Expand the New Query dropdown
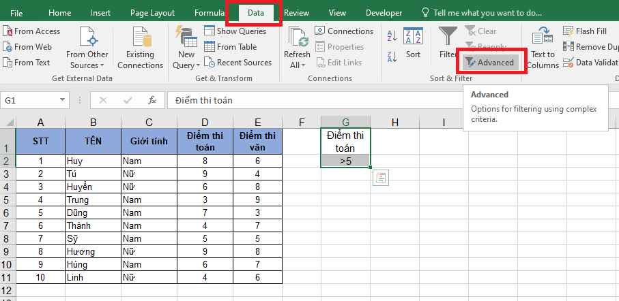 (198, 65)
